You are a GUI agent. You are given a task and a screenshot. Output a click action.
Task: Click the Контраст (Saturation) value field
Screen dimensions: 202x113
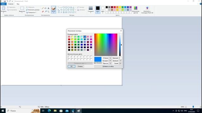click(110, 61)
